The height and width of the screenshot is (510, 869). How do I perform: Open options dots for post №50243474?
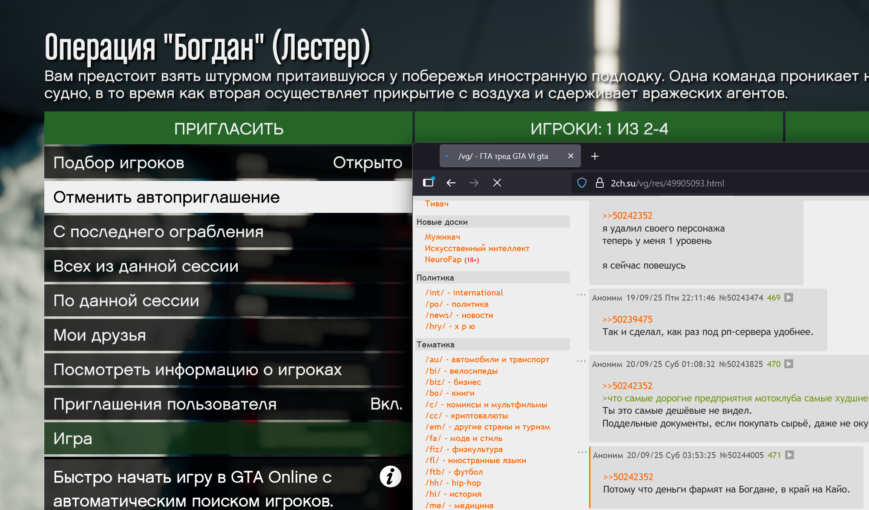click(x=581, y=295)
